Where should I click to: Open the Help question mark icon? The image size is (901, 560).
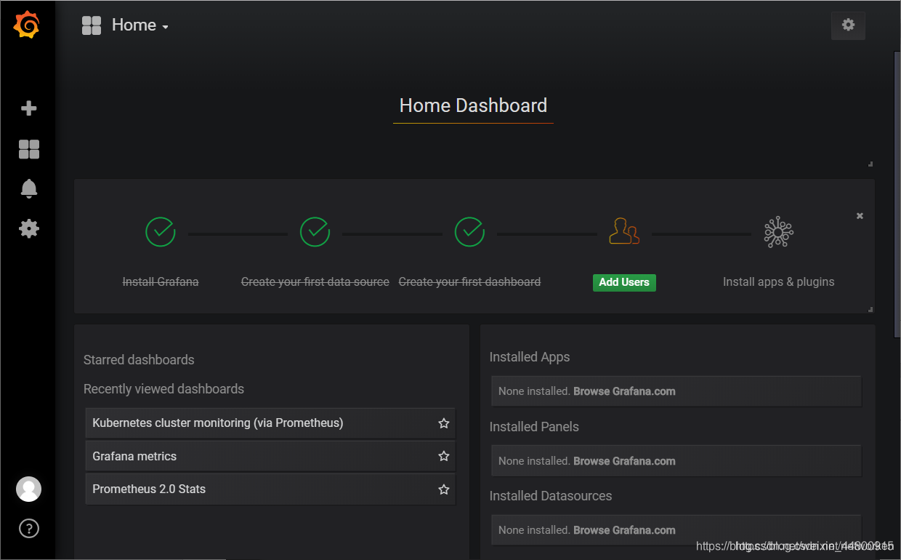pos(28,529)
